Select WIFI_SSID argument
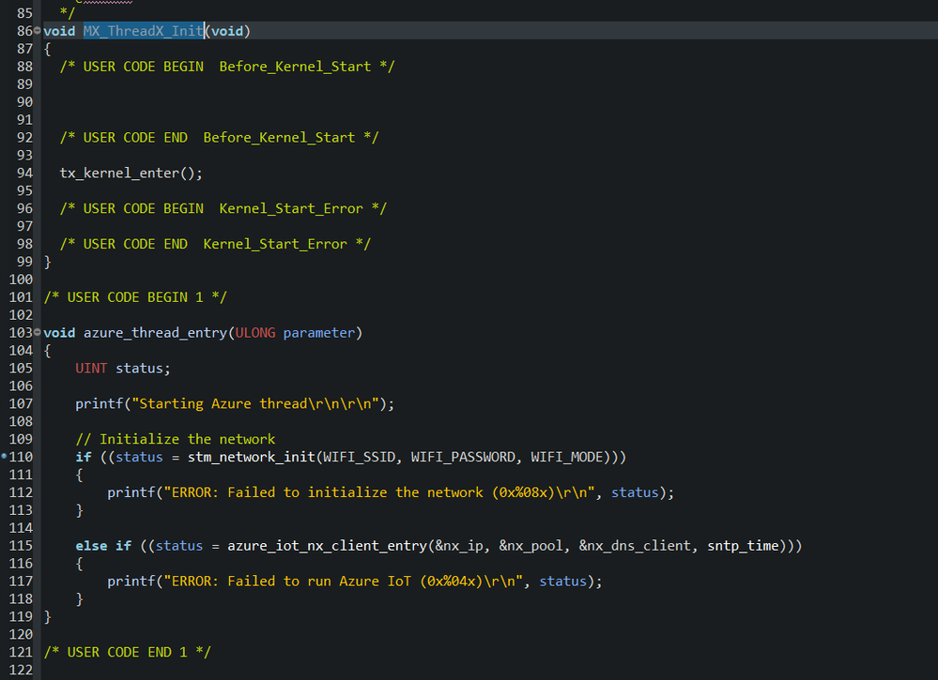 point(360,457)
